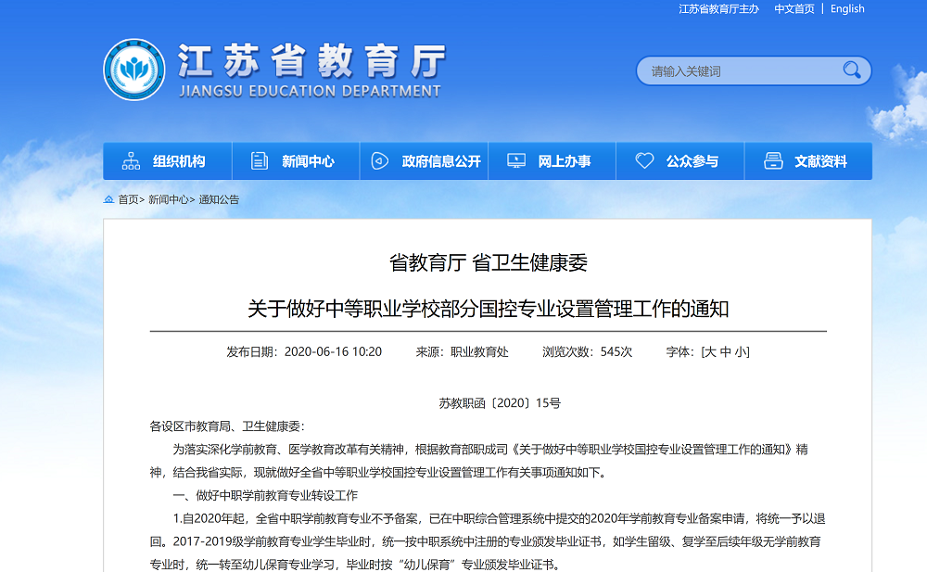Screen dimensions: 927x572
Task: Open the 新闻中心 menu
Action: tap(296, 161)
